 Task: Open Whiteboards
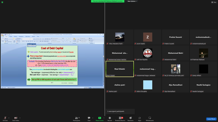[150, 119]
